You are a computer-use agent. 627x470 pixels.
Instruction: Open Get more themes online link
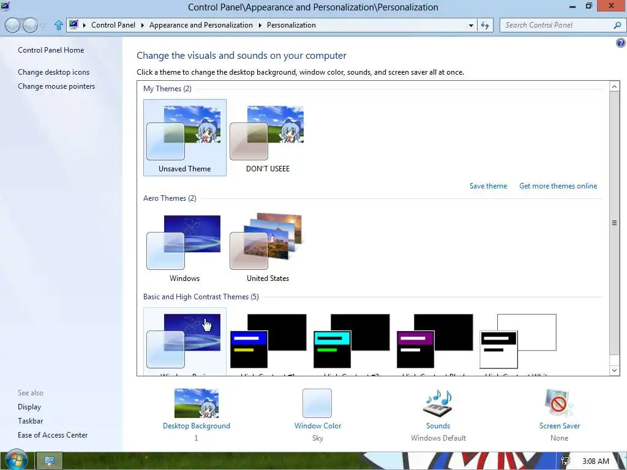[x=558, y=186]
